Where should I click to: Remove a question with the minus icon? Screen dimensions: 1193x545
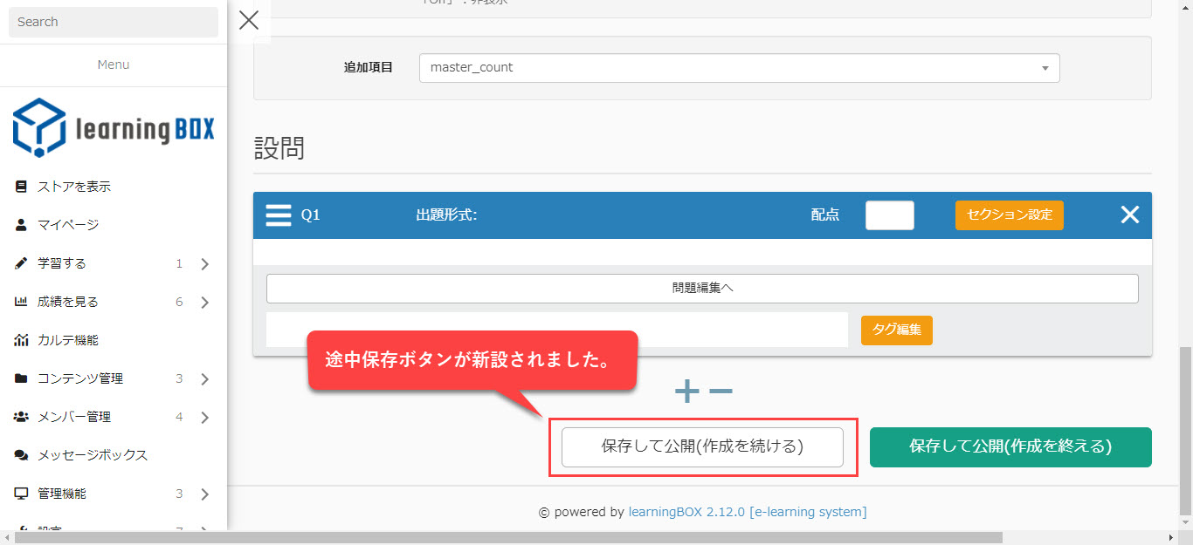(x=721, y=392)
